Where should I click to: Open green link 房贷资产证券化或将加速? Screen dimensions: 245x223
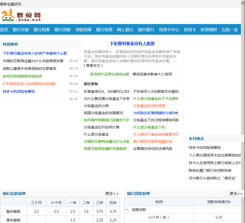109,74
